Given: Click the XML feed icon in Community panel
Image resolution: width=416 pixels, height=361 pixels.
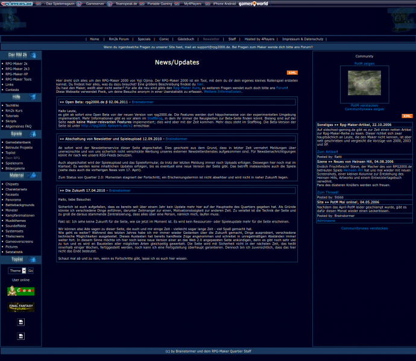Looking at the screenshot, I should 407,116.
